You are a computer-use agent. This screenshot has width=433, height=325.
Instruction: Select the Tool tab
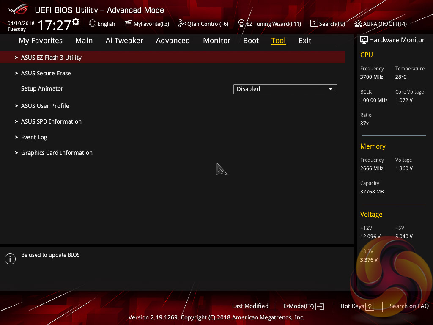(x=278, y=41)
